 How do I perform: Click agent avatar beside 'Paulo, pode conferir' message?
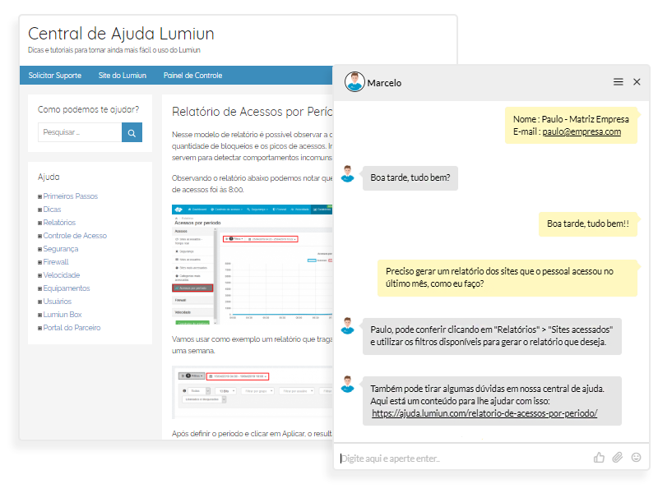pos(347,325)
